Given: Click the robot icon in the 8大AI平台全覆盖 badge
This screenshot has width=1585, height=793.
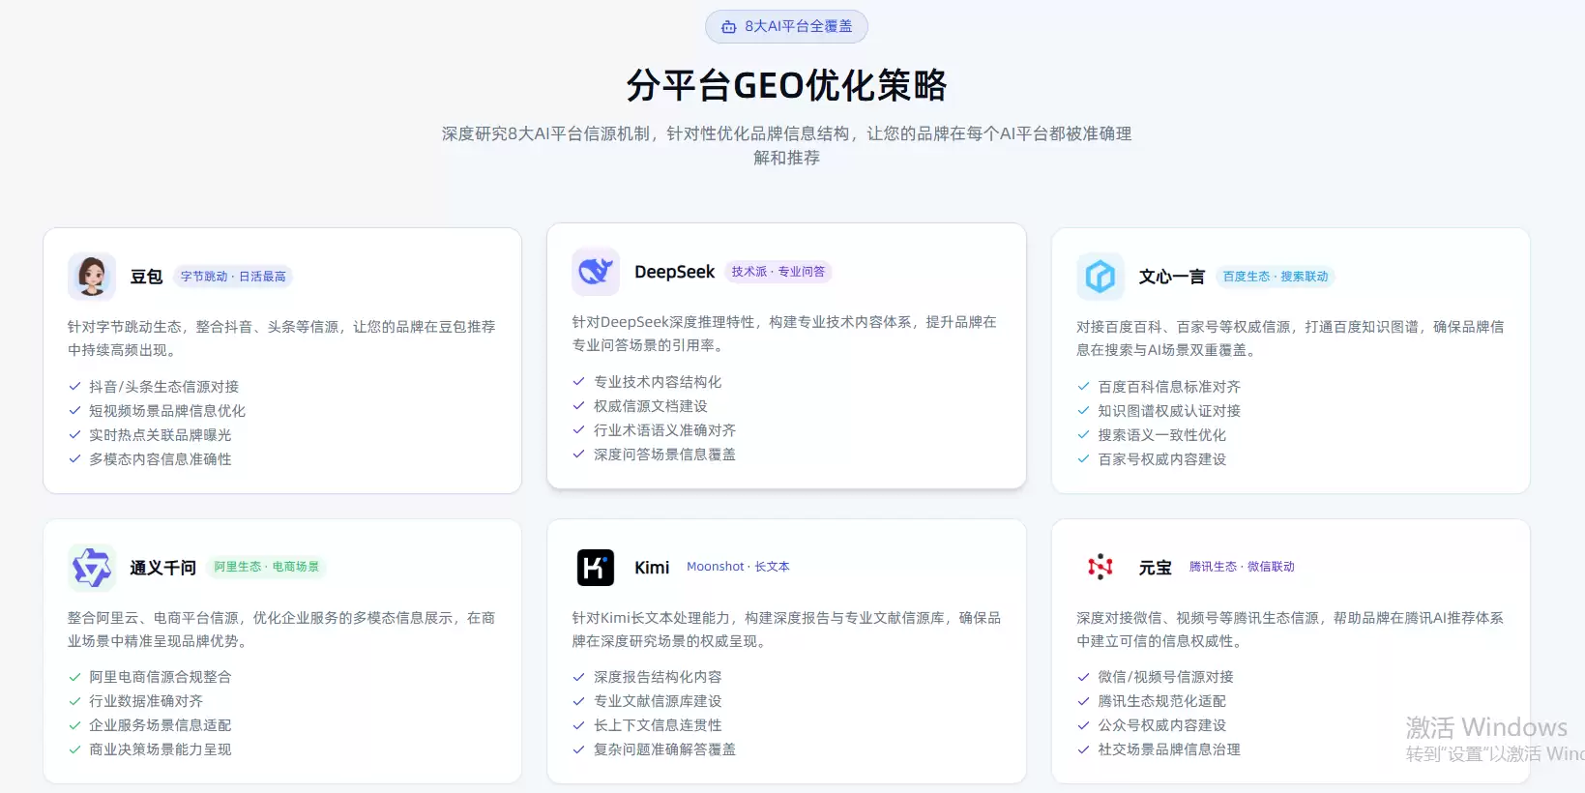Looking at the screenshot, I should [x=729, y=27].
